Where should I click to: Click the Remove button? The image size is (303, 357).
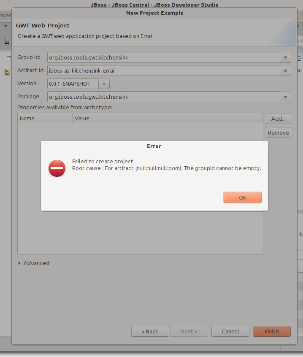coord(279,133)
